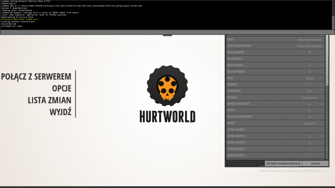
Task: Change the Atak alternatywny key binding
Action: [276, 46]
